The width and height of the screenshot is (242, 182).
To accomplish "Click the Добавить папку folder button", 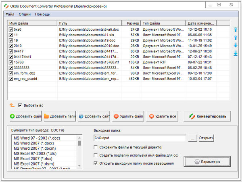I will [60, 117].
